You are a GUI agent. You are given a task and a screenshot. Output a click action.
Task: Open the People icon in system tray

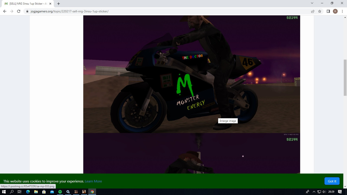tap(307, 192)
